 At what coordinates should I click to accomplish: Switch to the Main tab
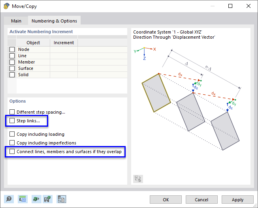pyautogui.click(x=16, y=21)
